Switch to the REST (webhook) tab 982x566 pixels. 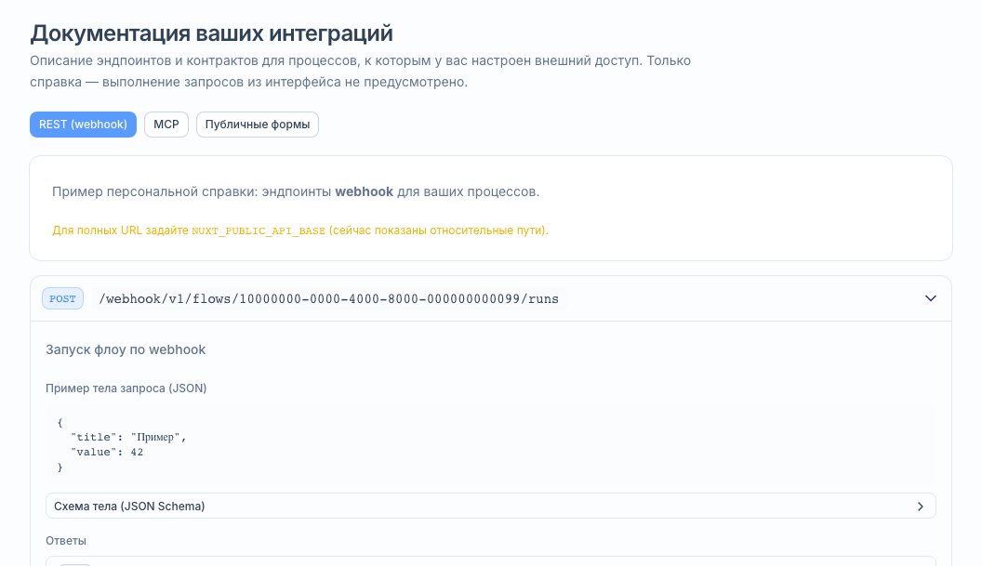(x=83, y=125)
